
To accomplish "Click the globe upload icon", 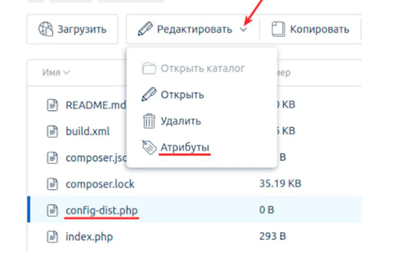I will point(45,29).
